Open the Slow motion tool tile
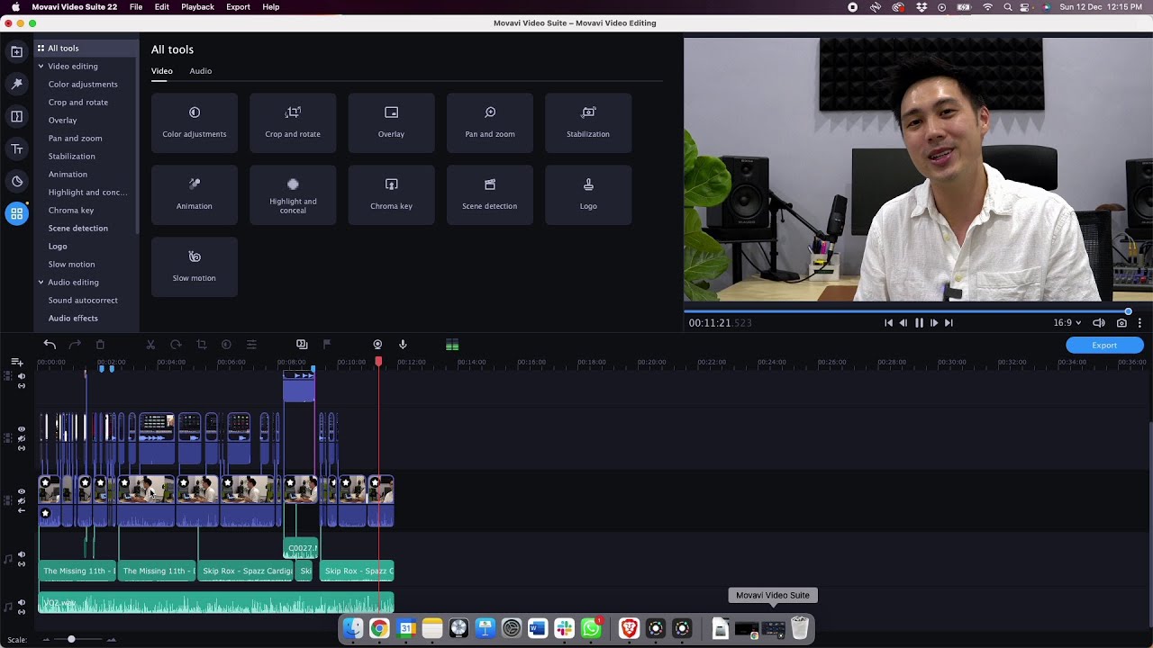The image size is (1153, 648). (194, 265)
